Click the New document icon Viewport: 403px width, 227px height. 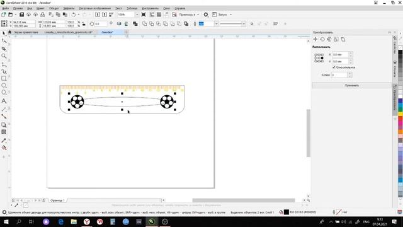point(4,15)
